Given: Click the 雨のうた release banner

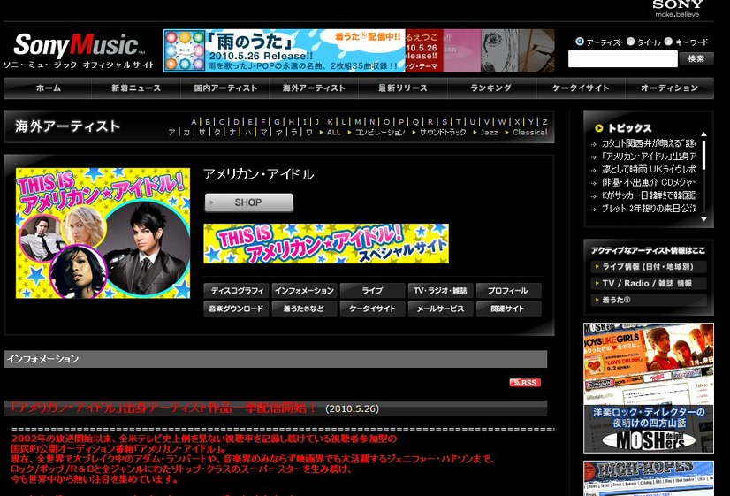Looking at the screenshot, I should [x=285, y=50].
